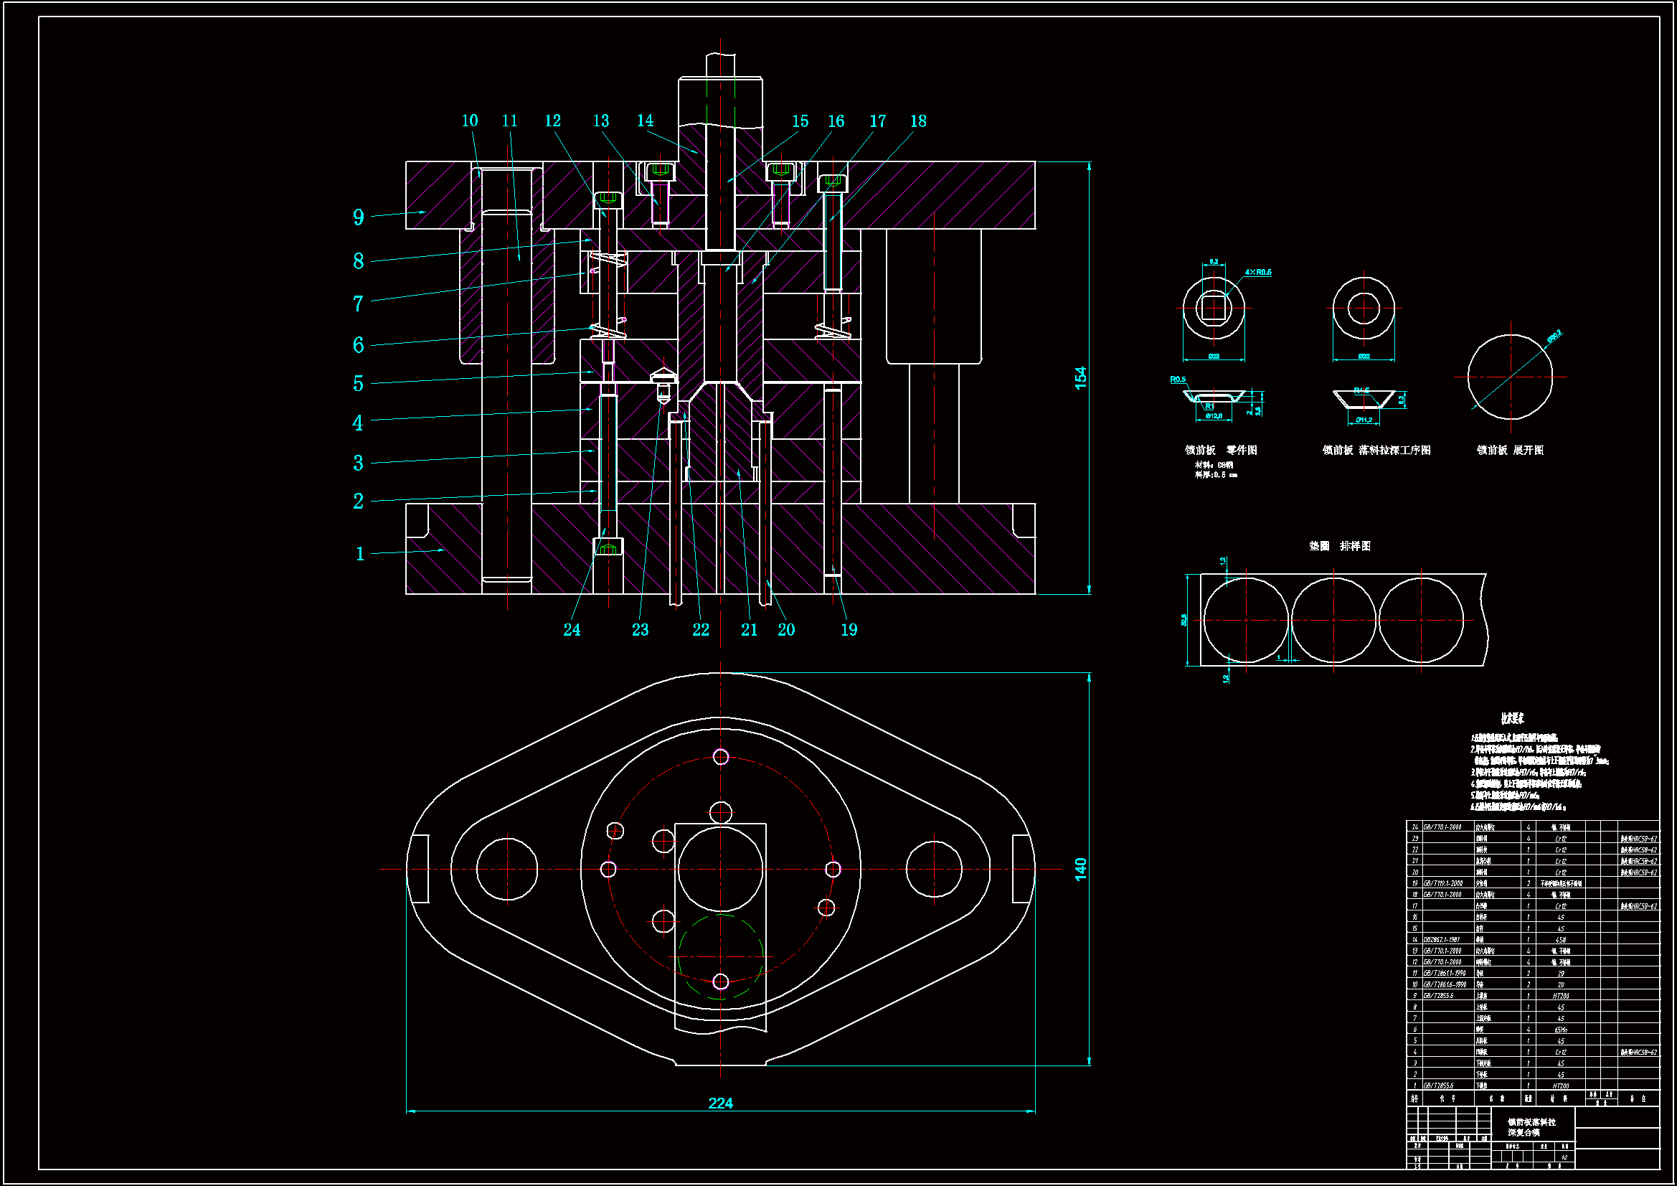Select part label number 1
The image size is (1677, 1186).
359,554
